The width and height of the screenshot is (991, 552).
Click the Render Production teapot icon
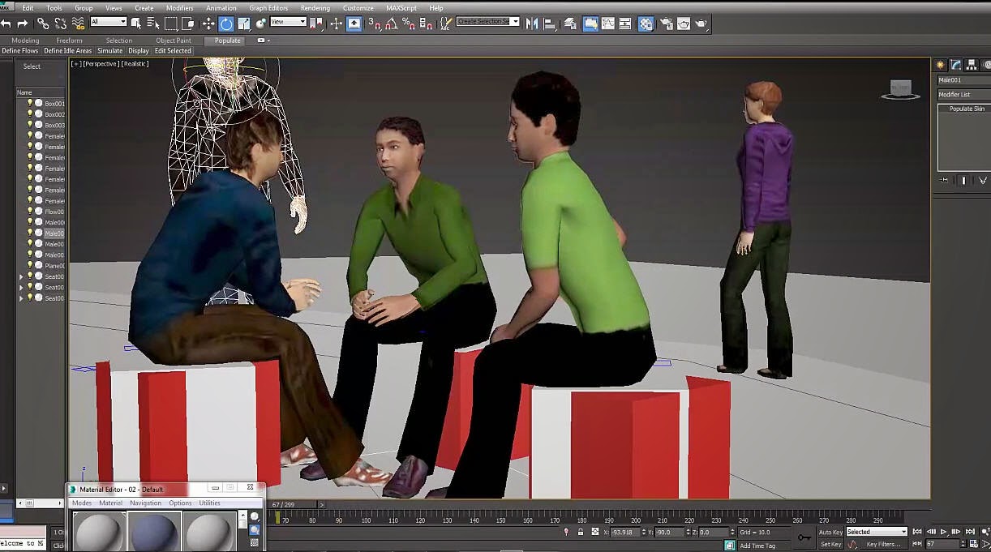(x=701, y=24)
